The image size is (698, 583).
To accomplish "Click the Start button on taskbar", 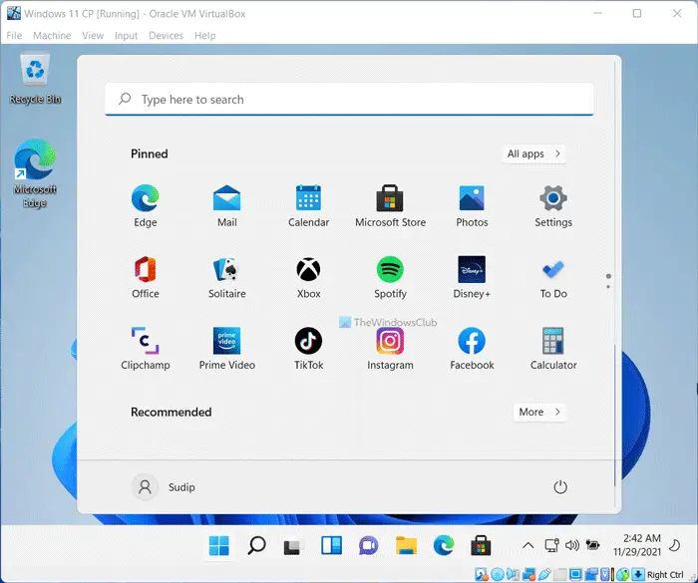I will (219, 545).
